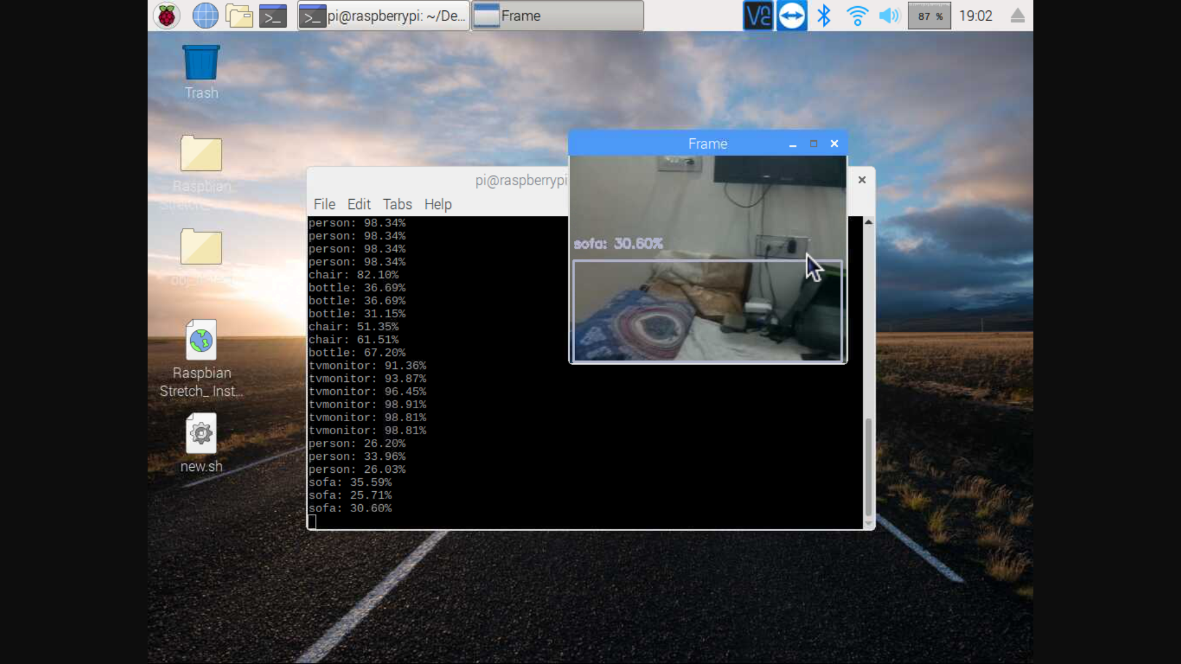Click the volume speaker icon
Viewport: 1181px width, 664px height.
[889, 16]
